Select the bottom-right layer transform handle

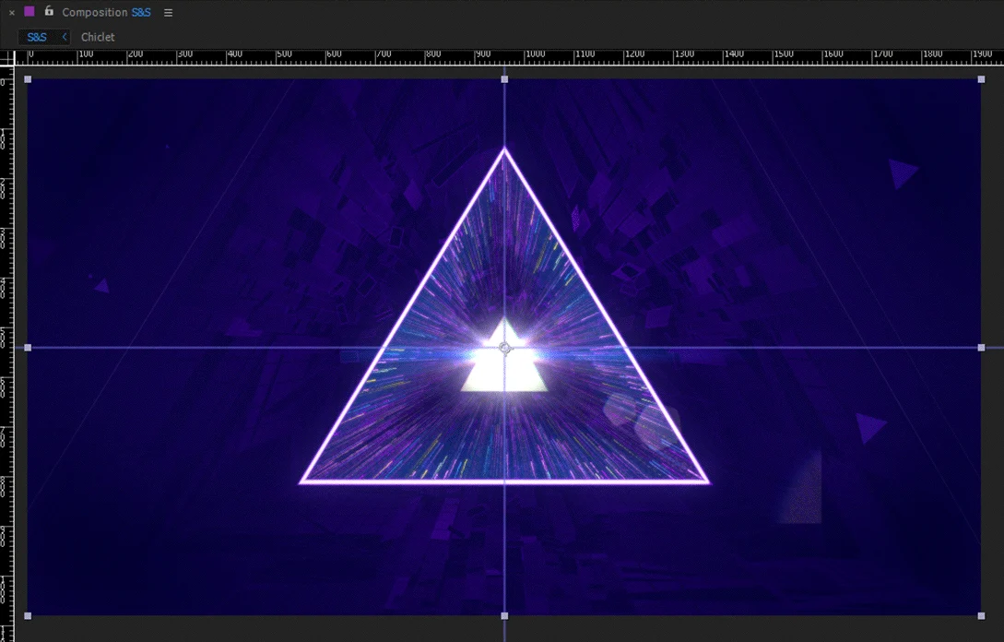982,616
